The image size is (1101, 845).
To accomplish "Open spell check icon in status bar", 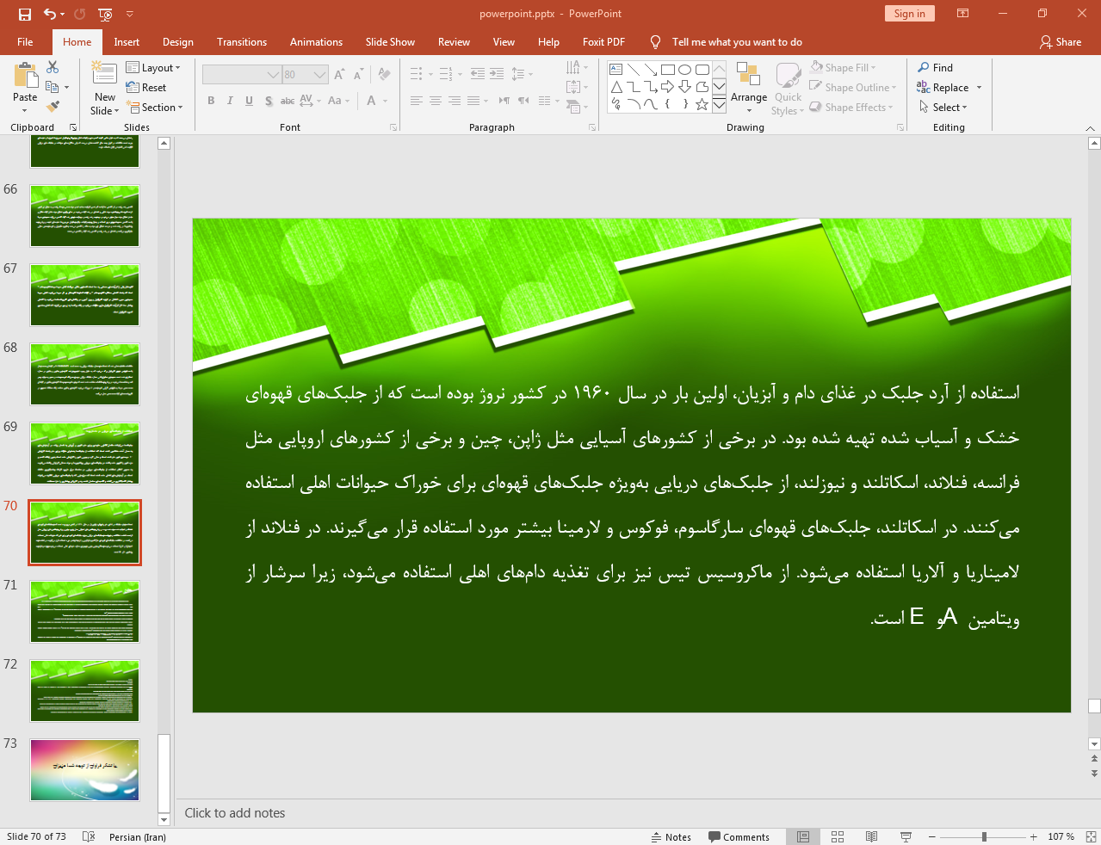I will click(x=89, y=836).
